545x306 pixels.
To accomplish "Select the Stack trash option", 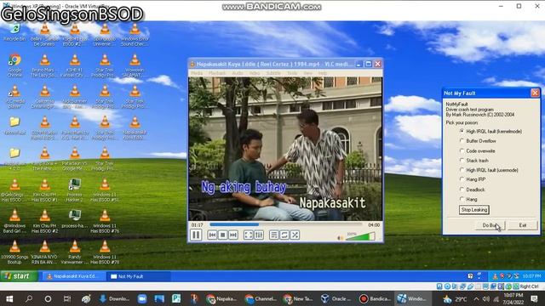I will click(x=473, y=161).
